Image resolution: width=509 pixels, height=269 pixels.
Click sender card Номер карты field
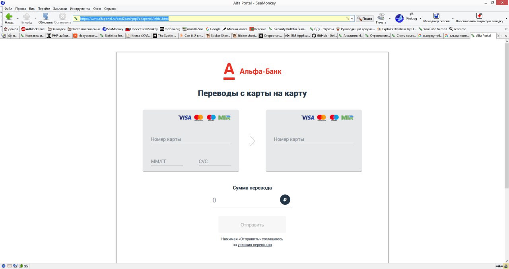(x=190, y=139)
